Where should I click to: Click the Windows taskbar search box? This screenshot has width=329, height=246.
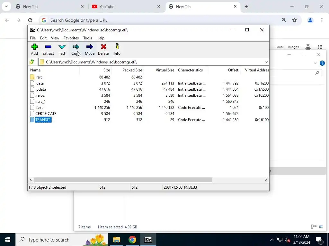tap(62, 240)
